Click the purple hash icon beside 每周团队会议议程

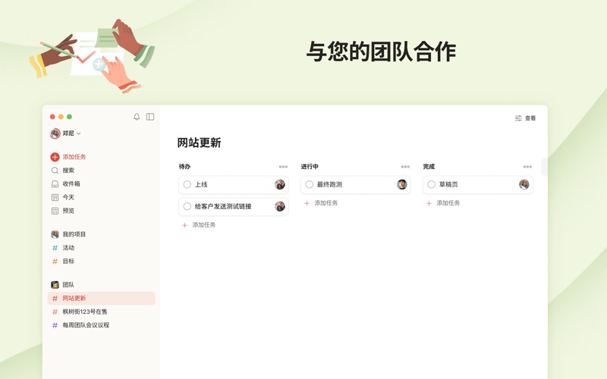55,325
